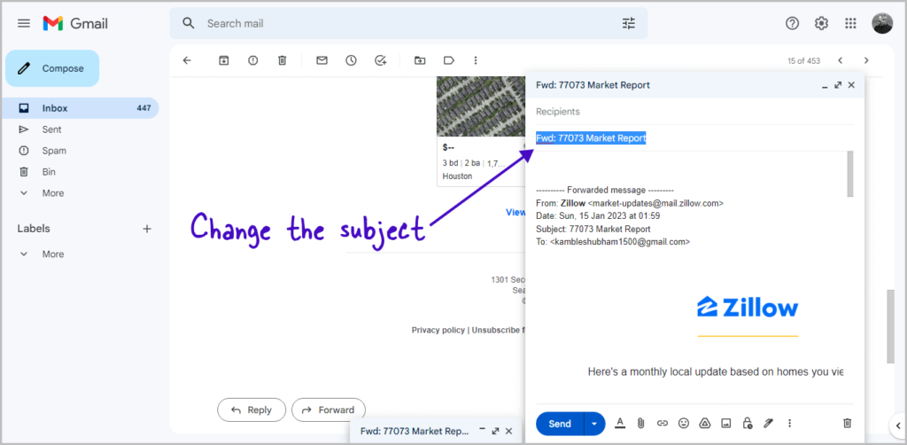Click the Labels heading
The image size is (907, 445).
[x=34, y=229]
